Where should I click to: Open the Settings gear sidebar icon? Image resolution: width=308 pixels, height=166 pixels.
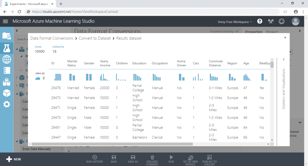7,104
